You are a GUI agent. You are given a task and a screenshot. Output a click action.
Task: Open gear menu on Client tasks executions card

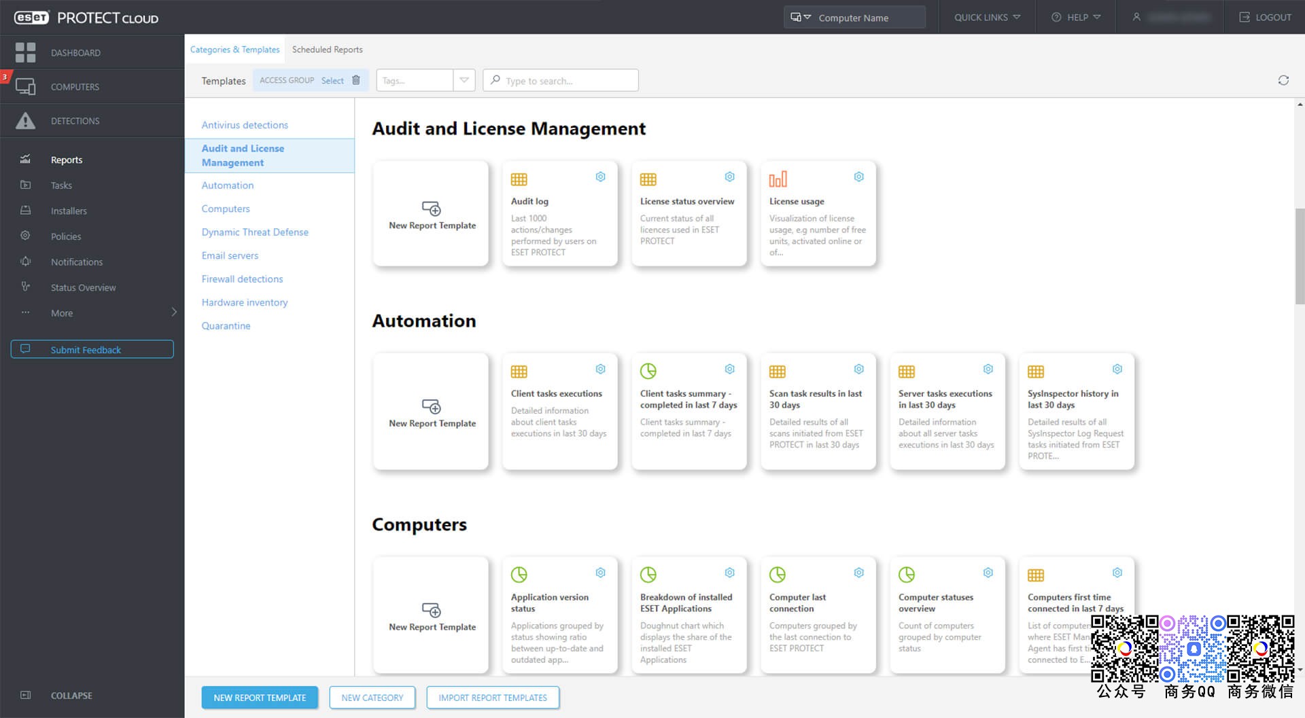(601, 369)
